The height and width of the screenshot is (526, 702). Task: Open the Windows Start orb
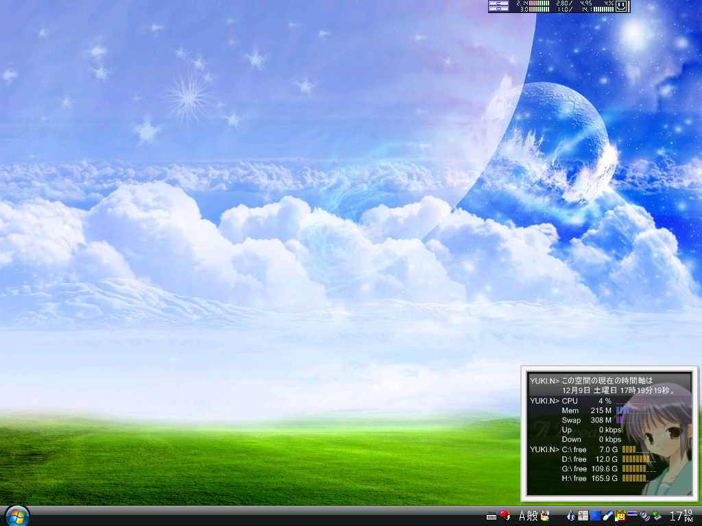[x=17, y=516]
